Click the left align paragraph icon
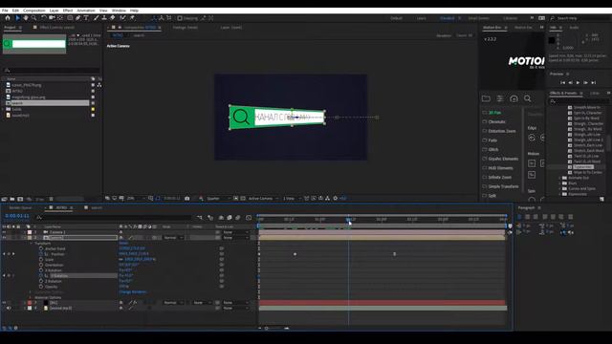612x344 pixels. [x=519, y=217]
